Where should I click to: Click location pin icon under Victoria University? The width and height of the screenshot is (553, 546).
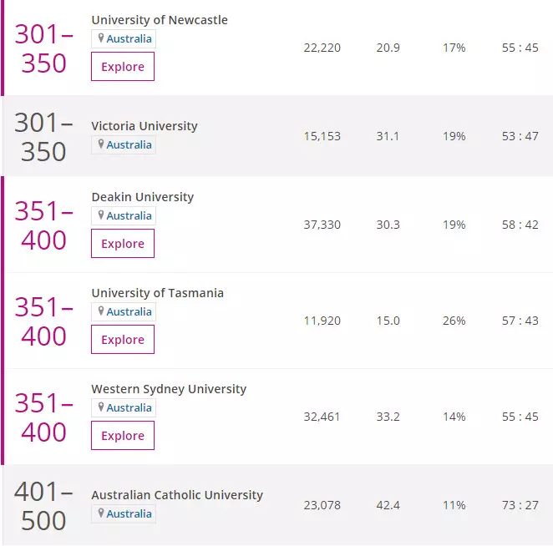click(x=101, y=144)
